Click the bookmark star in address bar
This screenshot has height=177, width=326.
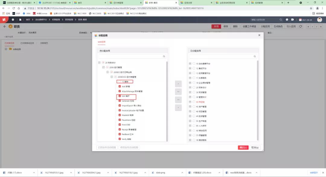[x=311, y=8]
